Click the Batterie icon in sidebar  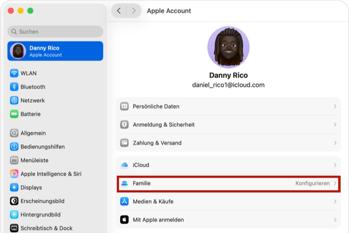(x=14, y=114)
